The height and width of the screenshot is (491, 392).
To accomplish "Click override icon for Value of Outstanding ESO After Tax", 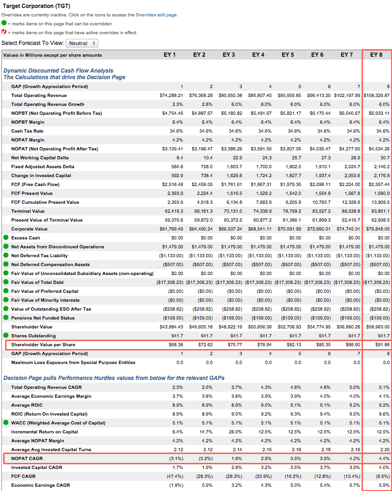I will [6, 309].
